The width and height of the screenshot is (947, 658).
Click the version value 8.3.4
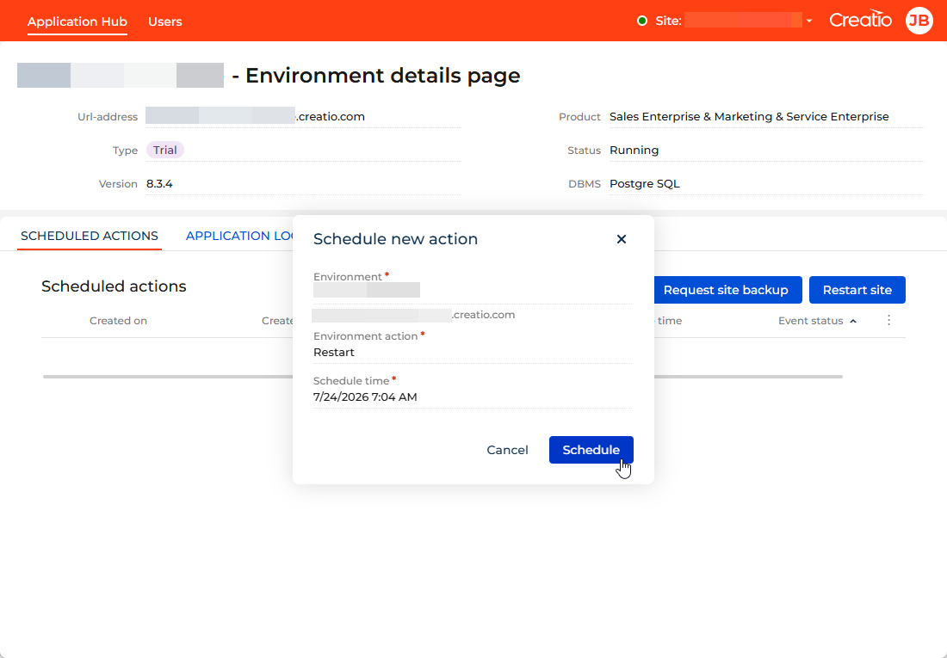[159, 184]
